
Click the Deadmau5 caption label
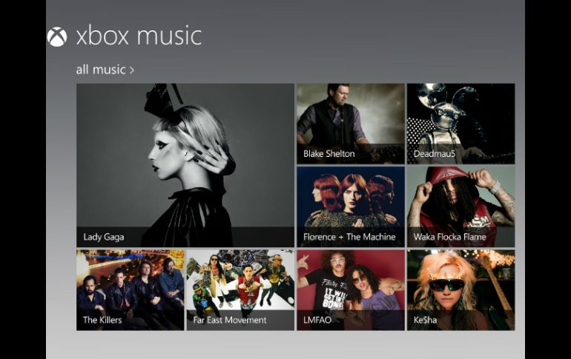click(x=434, y=154)
